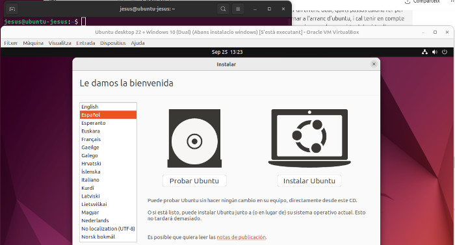Click the new tab icon in terminal
The height and width of the screenshot is (245, 455).
[12, 9]
